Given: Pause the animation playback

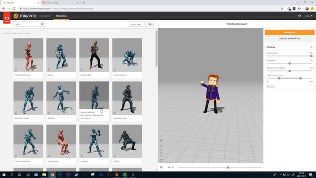Looking at the screenshot, I should click(161, 167).
